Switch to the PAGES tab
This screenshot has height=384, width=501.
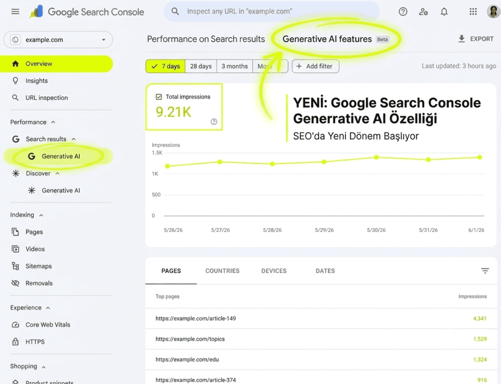tap(171, 271)
